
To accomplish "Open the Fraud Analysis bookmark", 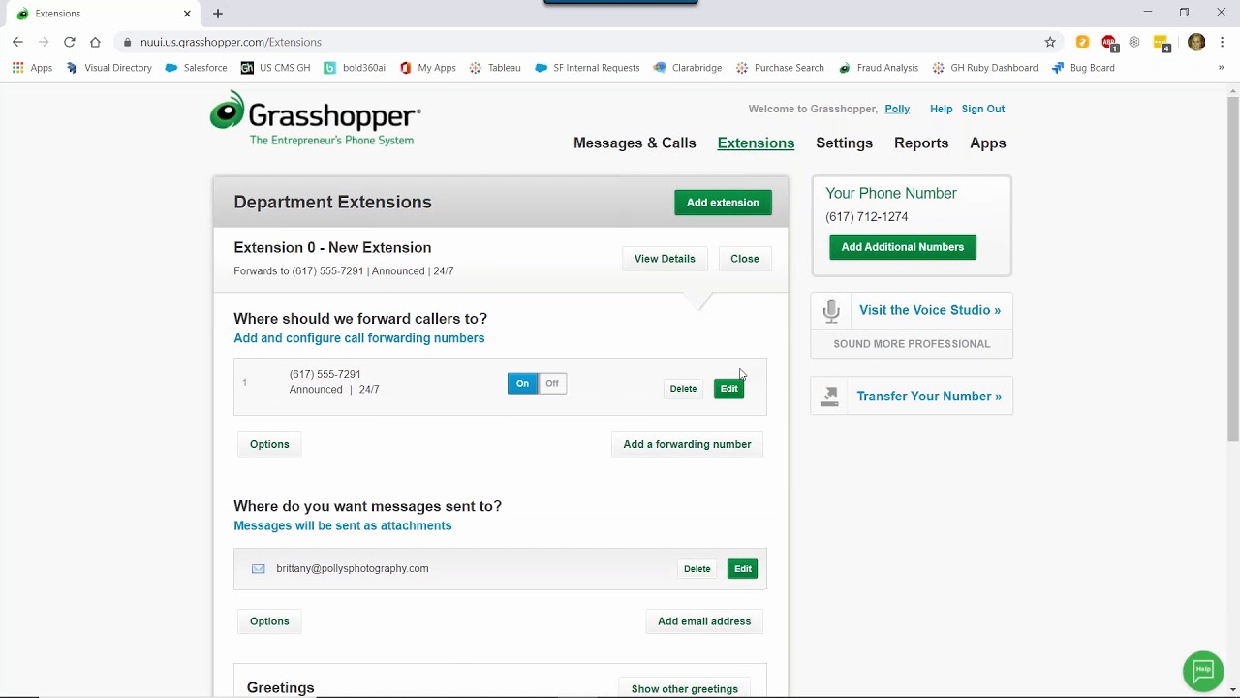I will click(x=878, y=68).
